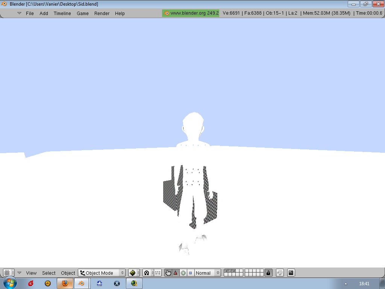385x289 pixels.
Task: Open the Object Mode dropdown
Action: coord(102,273)
